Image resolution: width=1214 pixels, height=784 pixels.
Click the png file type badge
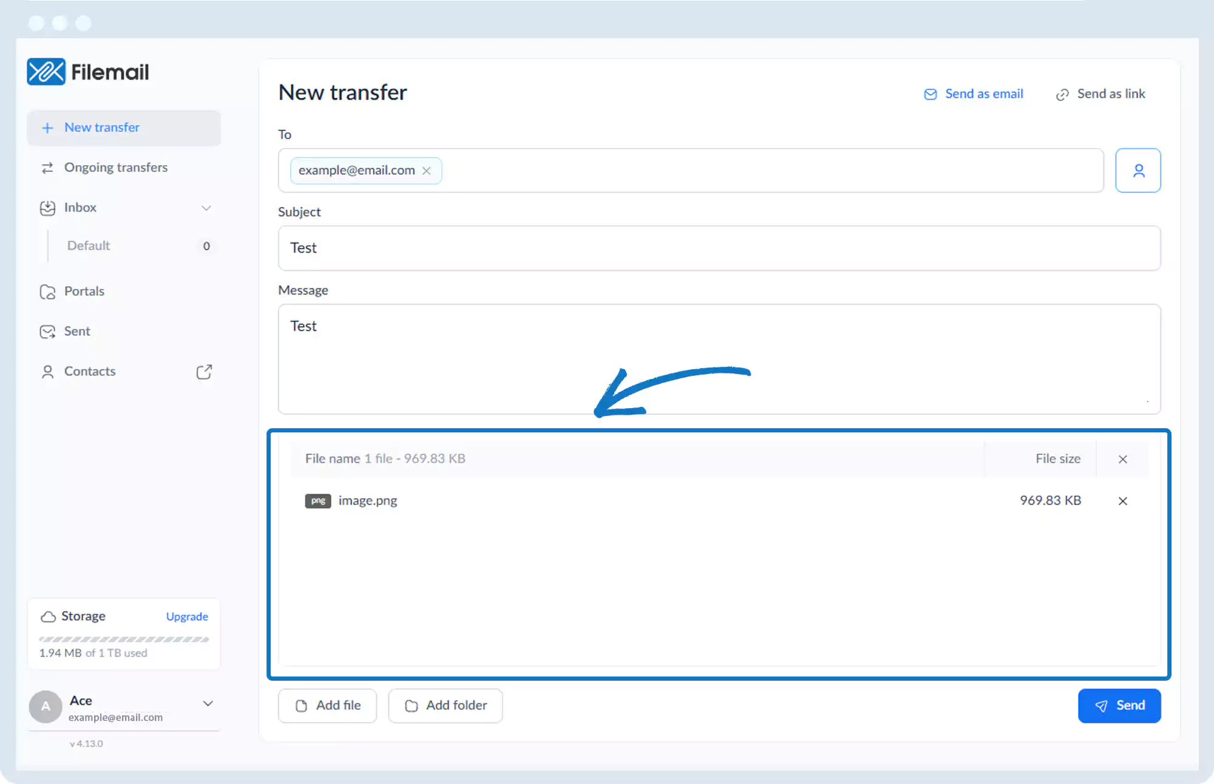coord(317,501)
